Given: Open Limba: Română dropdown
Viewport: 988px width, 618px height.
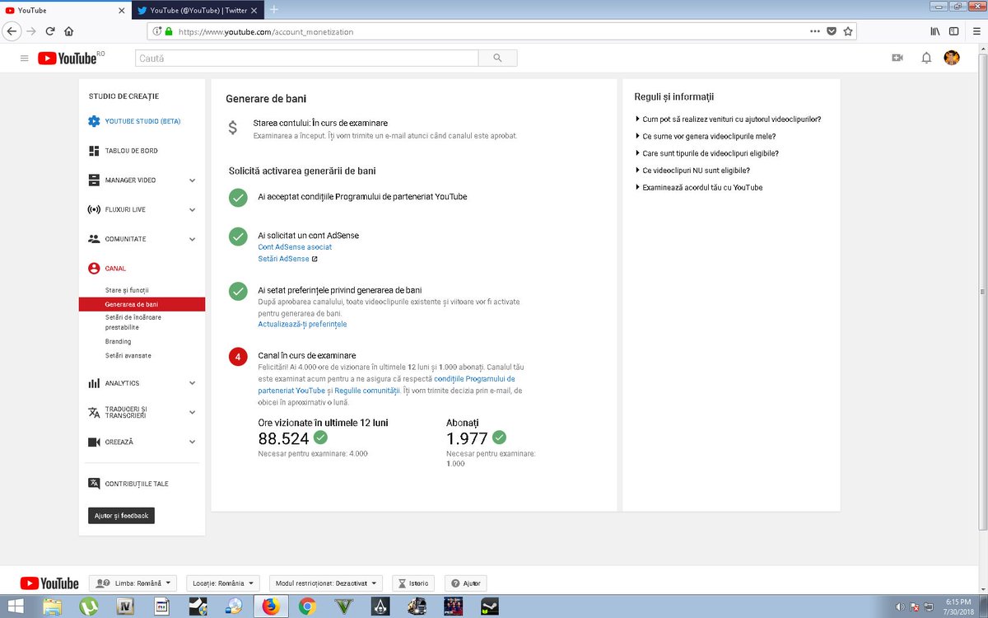Looking at the screenshot, I should tap(133, 583).
